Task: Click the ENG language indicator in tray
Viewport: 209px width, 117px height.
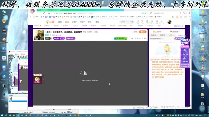Action: point(196,115)
